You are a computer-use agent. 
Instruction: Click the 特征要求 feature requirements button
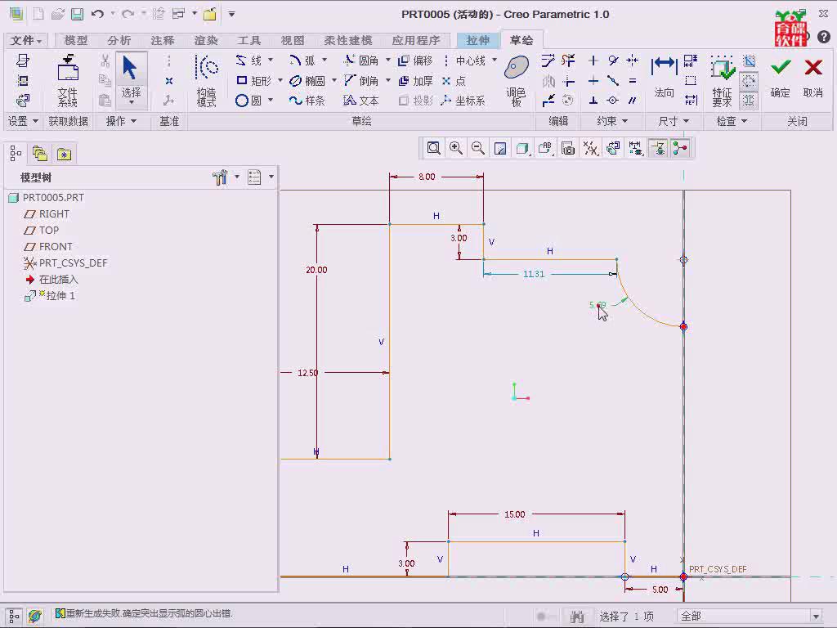(723, 81)
